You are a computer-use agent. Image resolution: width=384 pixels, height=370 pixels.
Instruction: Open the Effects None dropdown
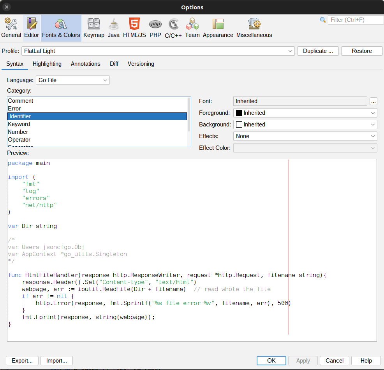point(305,136)
